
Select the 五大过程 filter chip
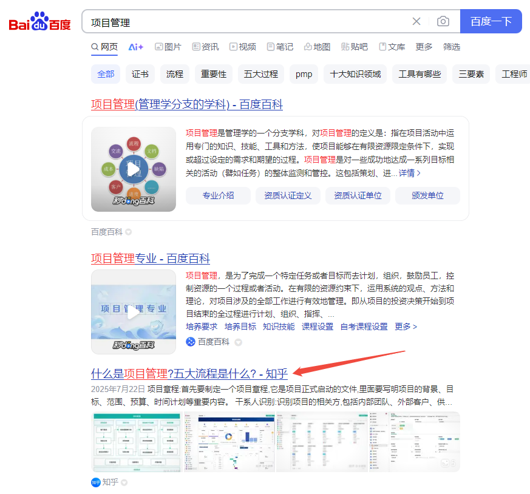[x=261, y=74]
